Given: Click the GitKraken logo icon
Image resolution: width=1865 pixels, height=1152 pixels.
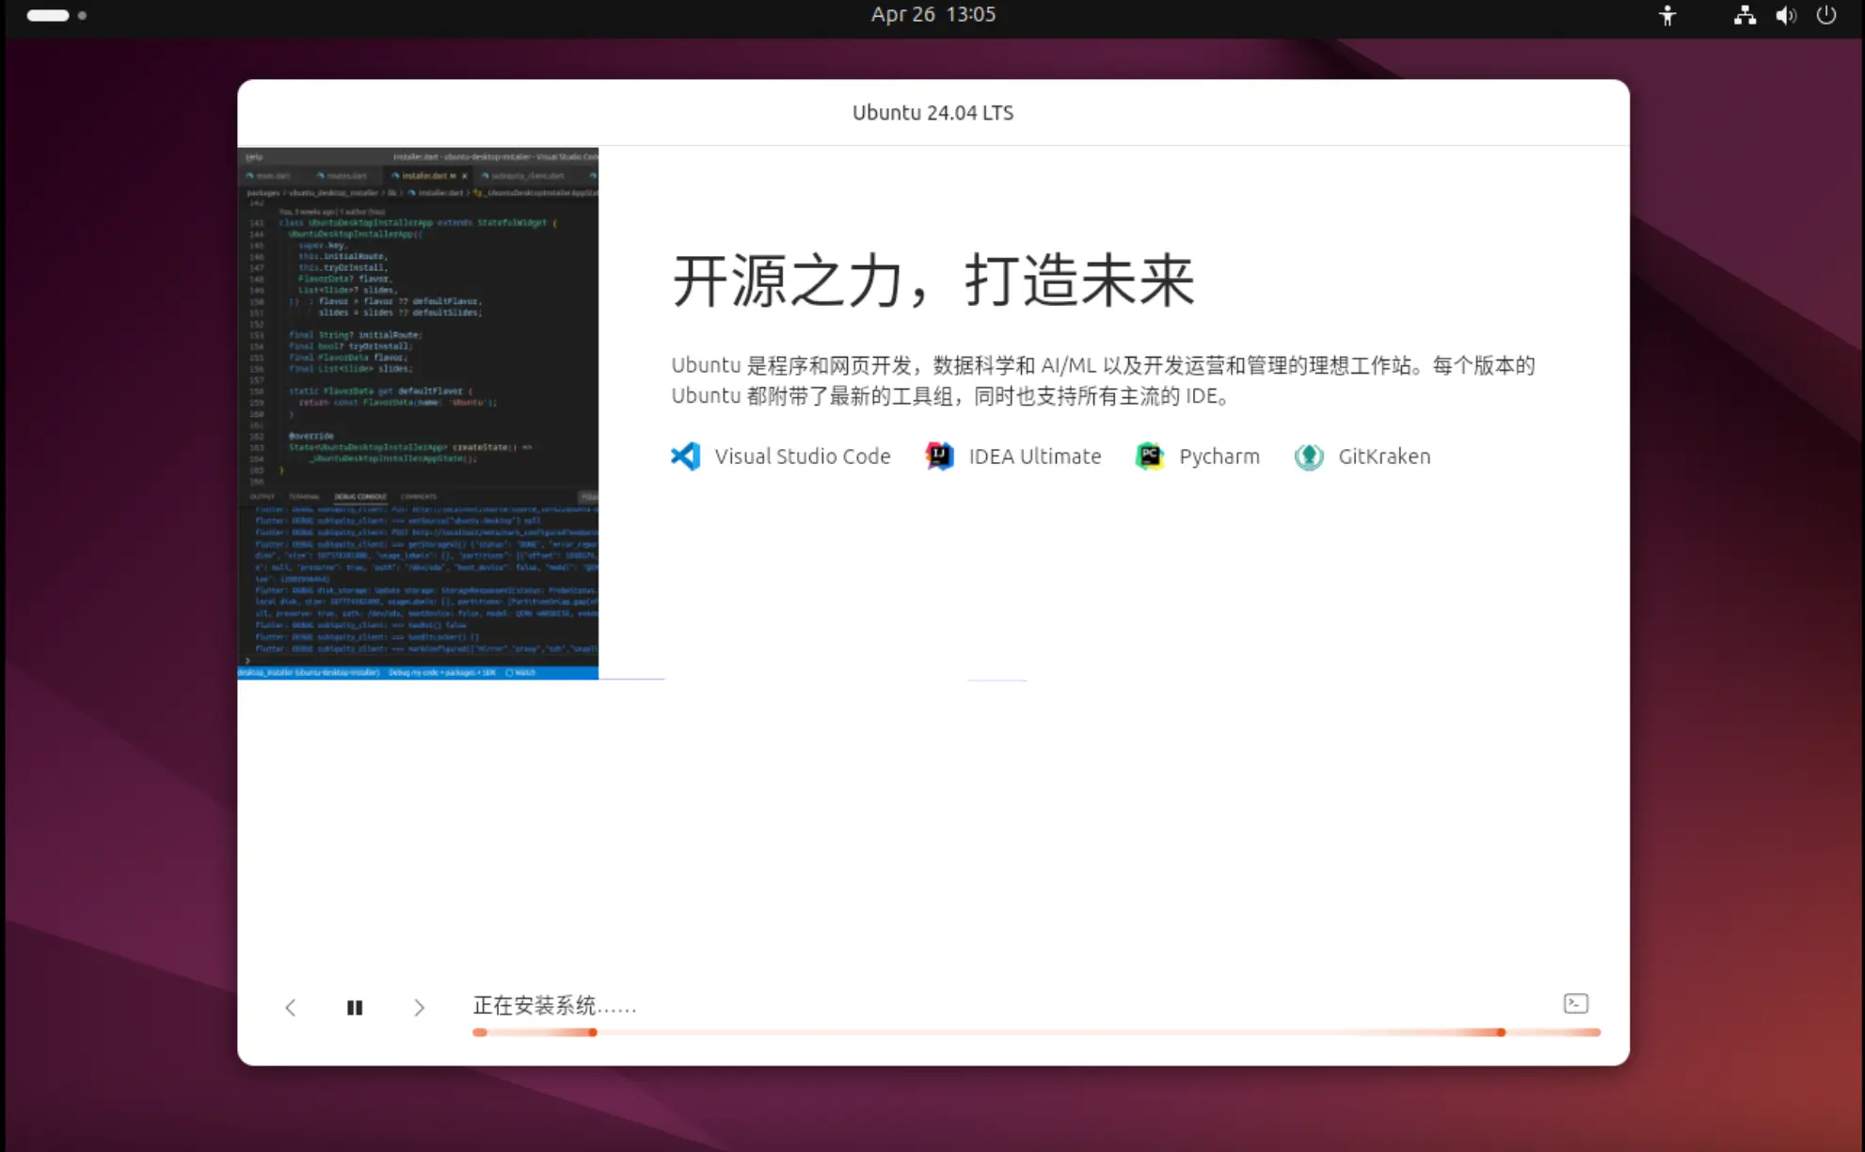Looking at the screenshot, I should (x=1309, y=456).
